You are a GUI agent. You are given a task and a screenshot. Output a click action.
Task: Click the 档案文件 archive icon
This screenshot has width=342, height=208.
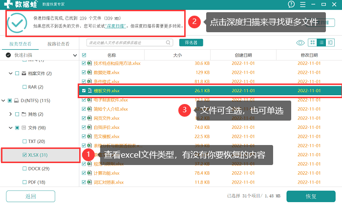24,73
